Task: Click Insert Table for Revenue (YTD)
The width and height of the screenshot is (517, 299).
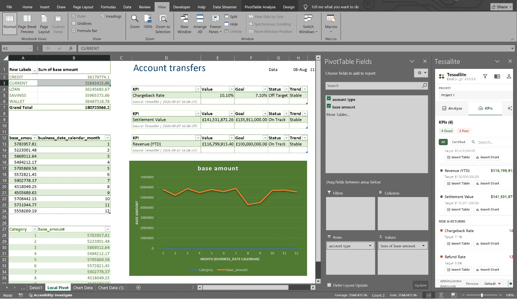Action: click(458, 184)
